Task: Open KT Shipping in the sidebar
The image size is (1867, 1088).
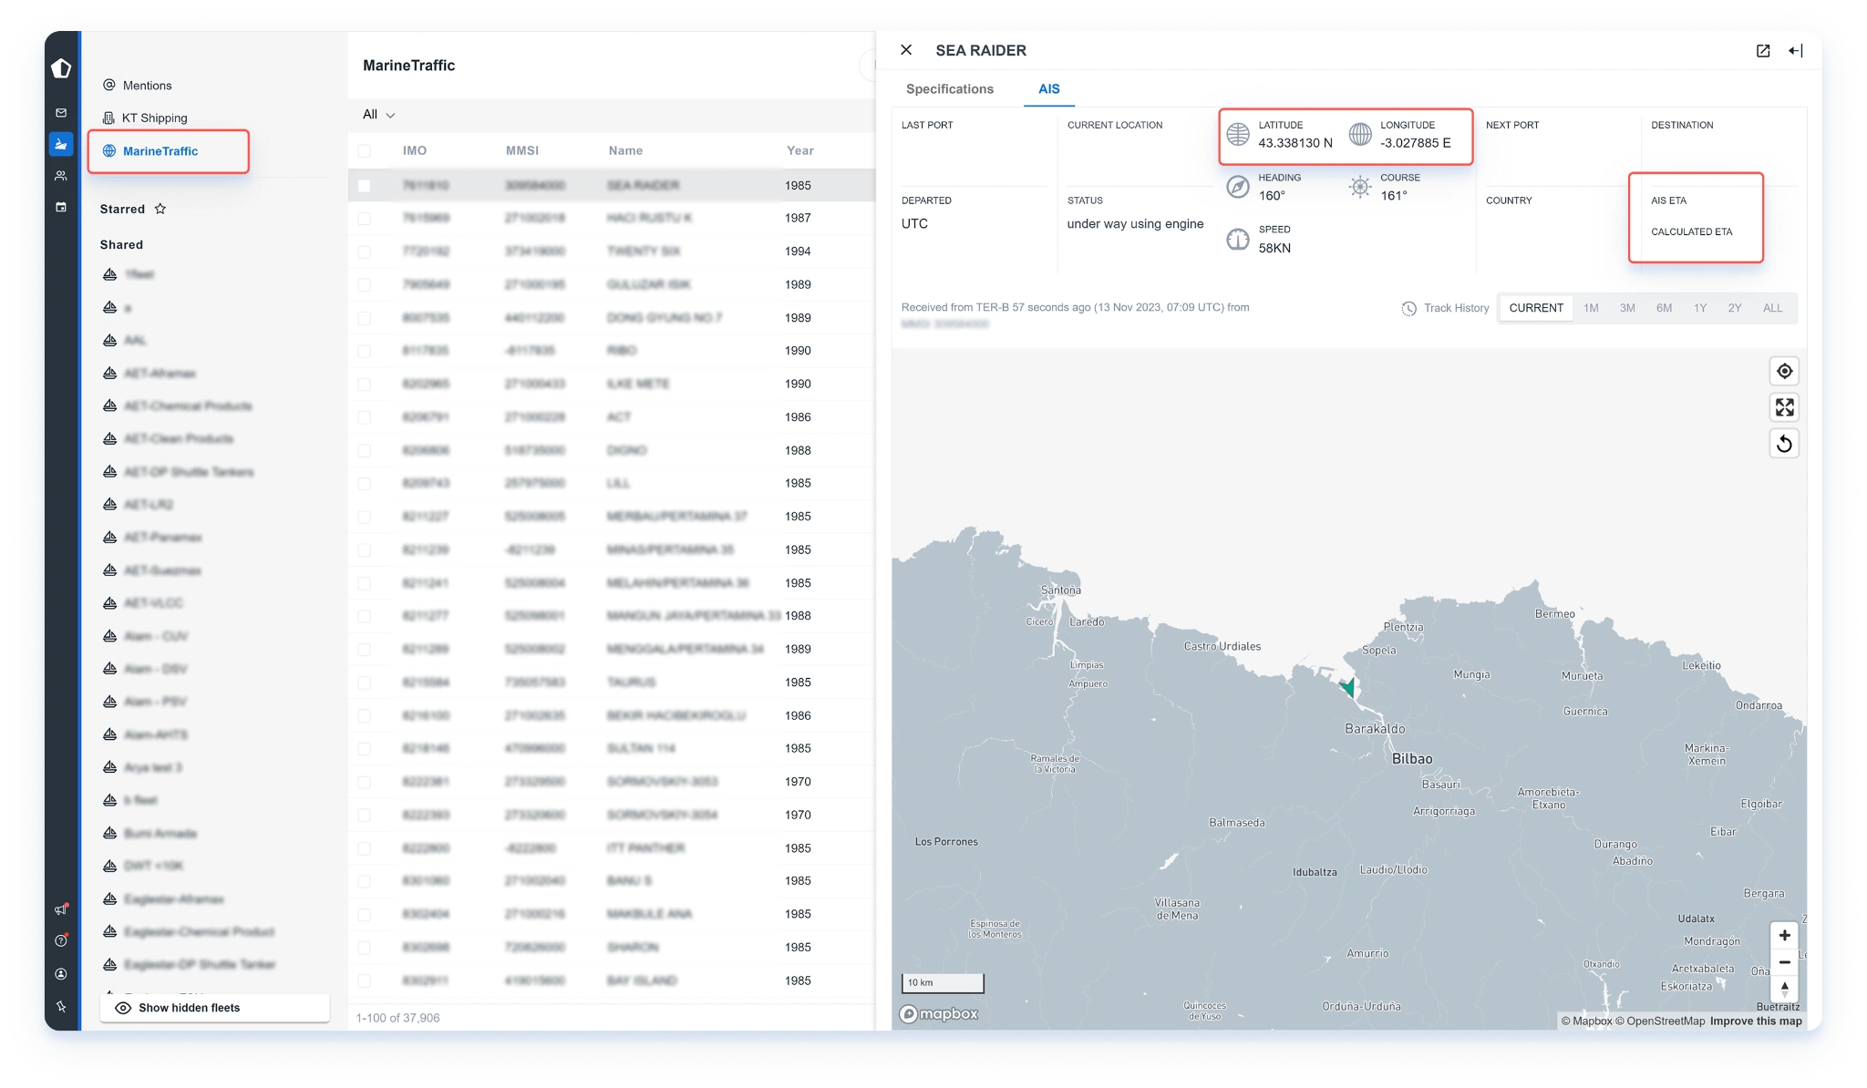Action: [x=145, y=118]
